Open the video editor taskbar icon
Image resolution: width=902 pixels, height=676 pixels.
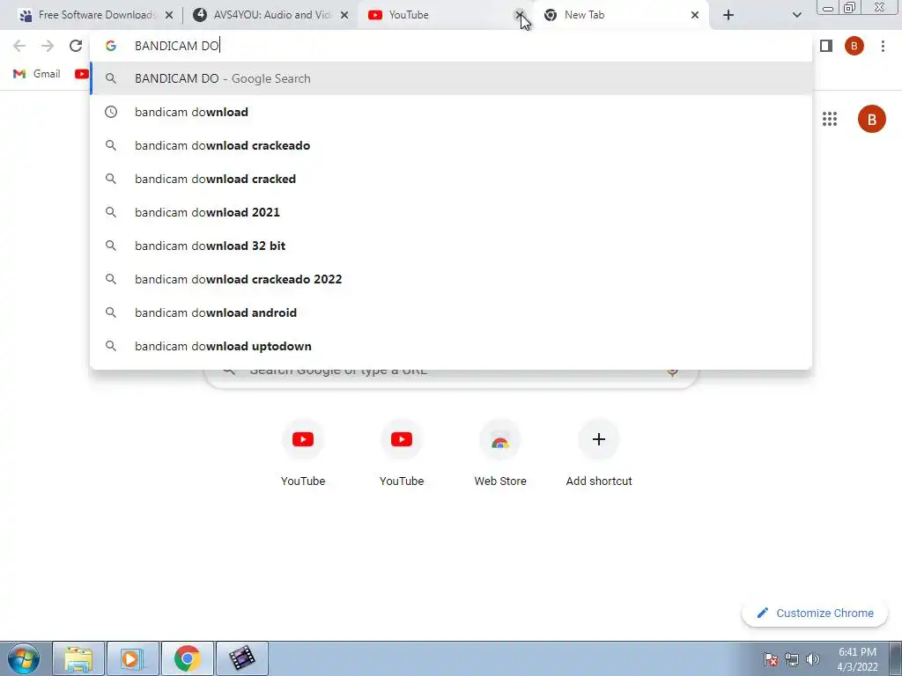(242, 658)
